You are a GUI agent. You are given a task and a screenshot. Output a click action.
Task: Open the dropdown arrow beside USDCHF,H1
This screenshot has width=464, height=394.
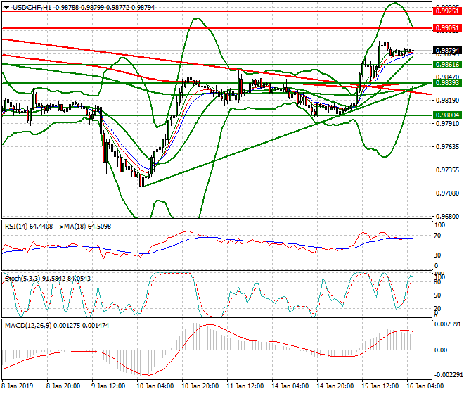pyautogui.click(x=6, y=6)
